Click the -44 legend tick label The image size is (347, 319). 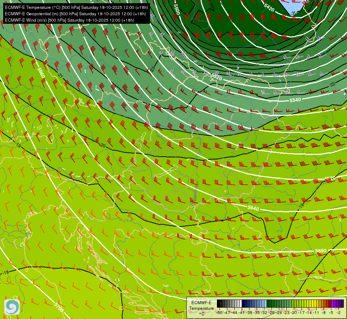234,313
